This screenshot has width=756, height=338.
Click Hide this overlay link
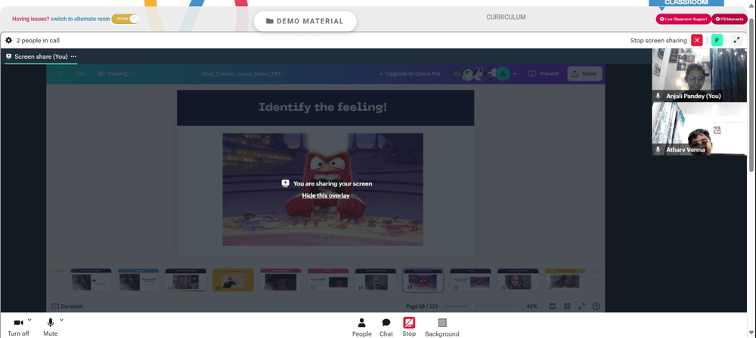point(326,195)
